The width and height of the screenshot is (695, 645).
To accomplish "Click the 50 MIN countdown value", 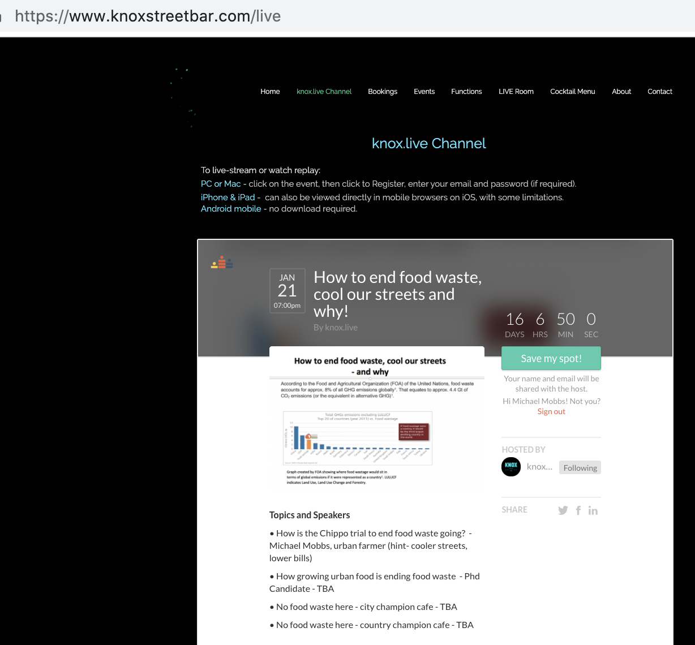I will coord(566,325).
